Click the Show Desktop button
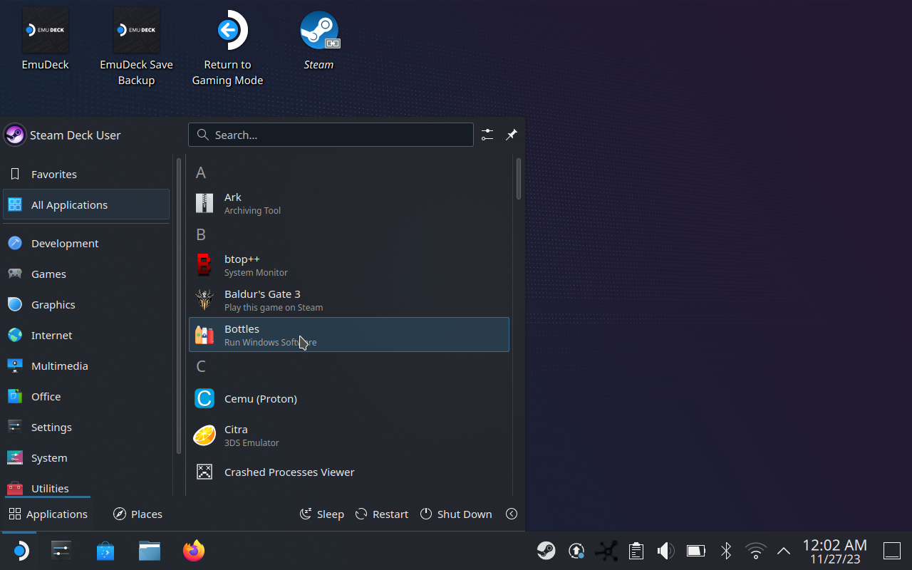 pyautogui.click(x=892, y=551)
